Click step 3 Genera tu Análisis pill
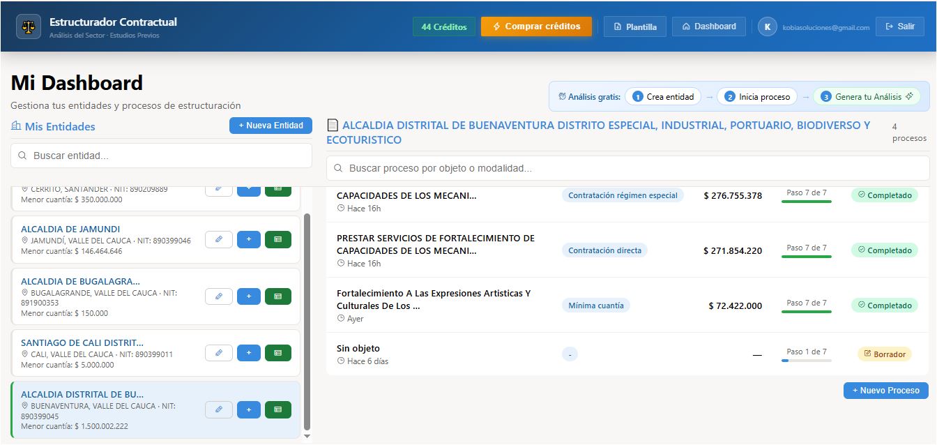Viewport: 937px width, 445px height. 867,97
